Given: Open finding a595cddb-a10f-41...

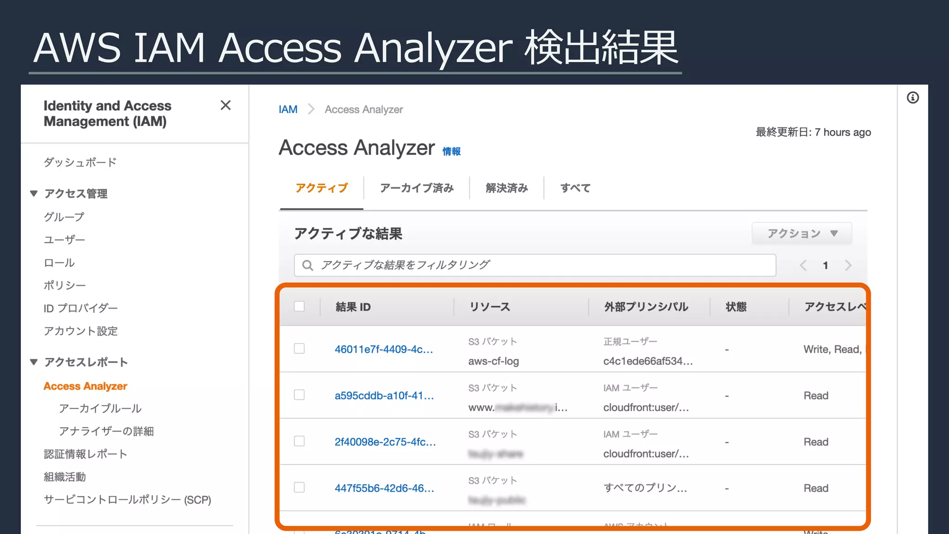Looking at the screenshot, I should [384, 395].
